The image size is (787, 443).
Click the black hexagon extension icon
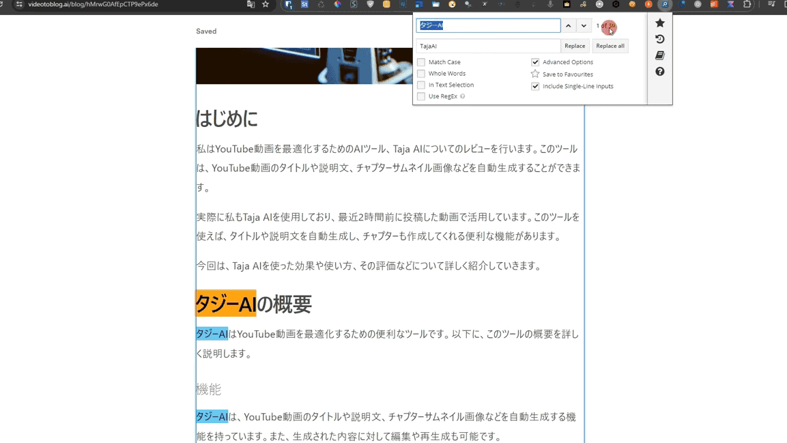[x=616, y=4]
